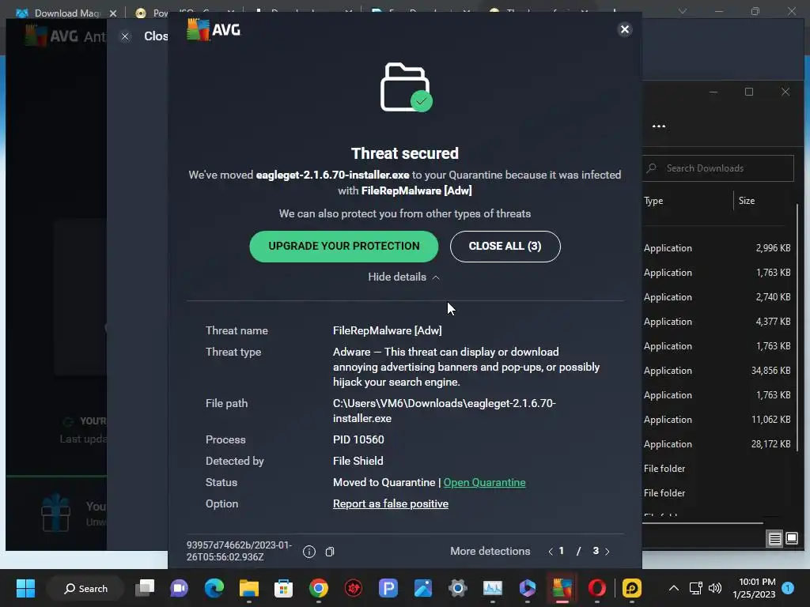Click Search Downloads field in File Explorer
810x607 pixels.
pyautogui.click(x=718, y=168)
